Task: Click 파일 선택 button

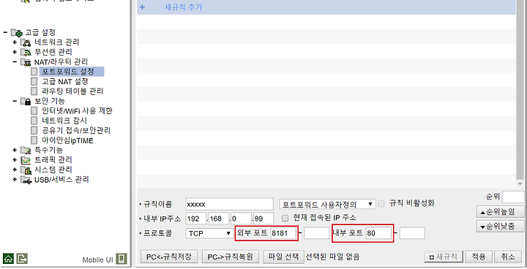Action: 283,257
